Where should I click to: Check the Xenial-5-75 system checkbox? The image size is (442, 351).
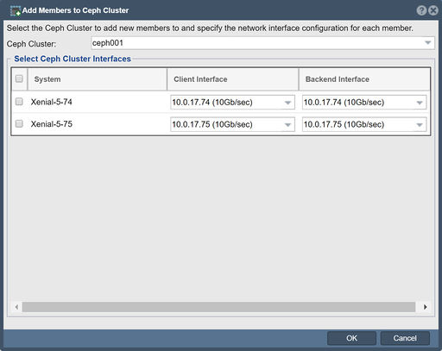pyautogui.click(x=19, y=124)
